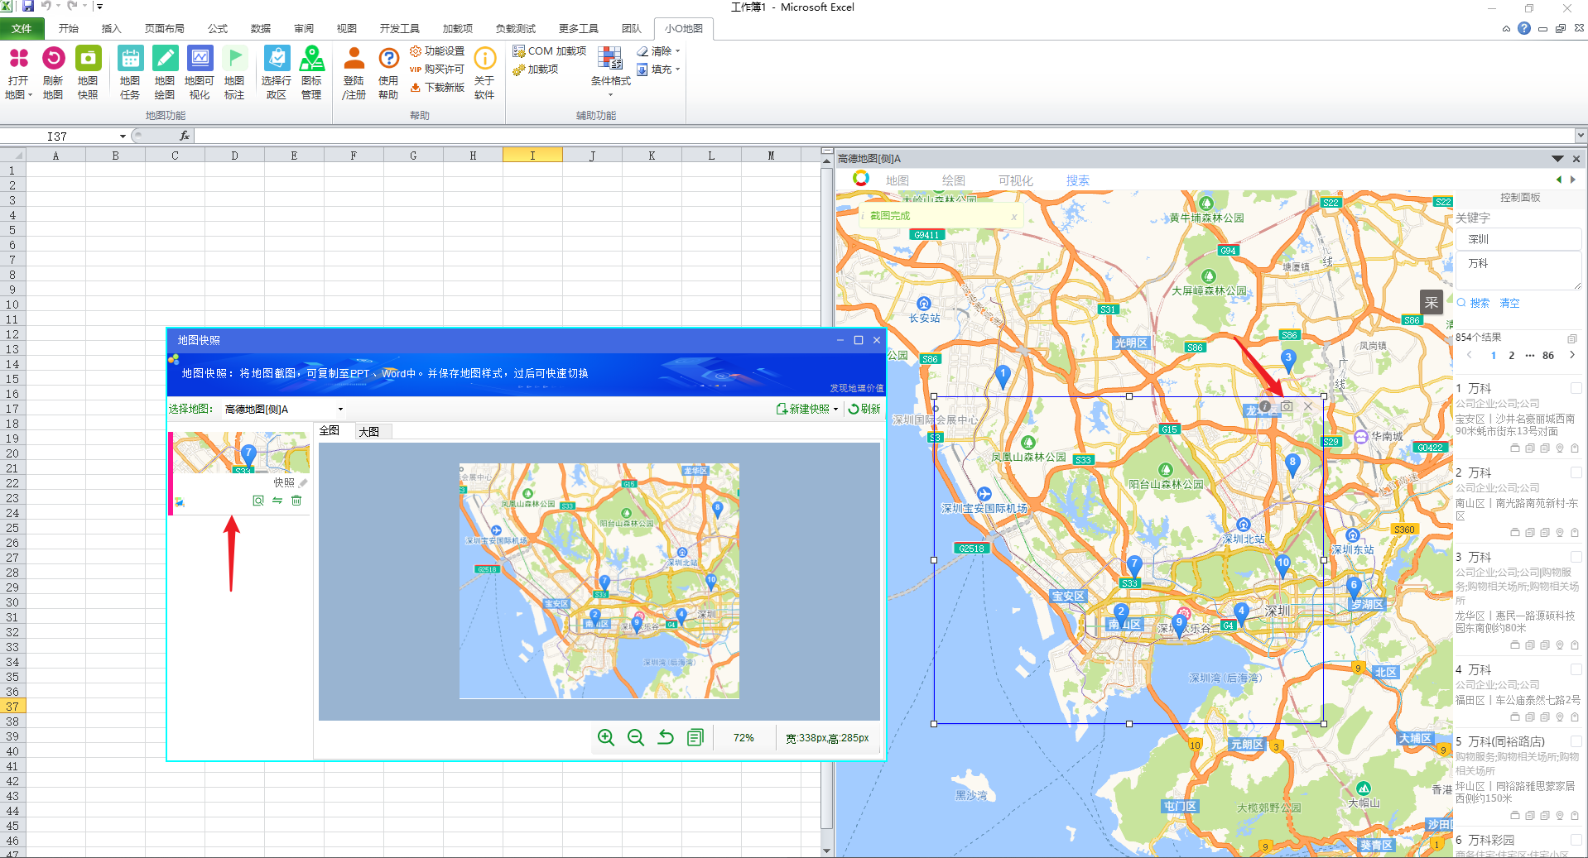Click the 搜索 link in control panel
The image size is (1588, 858).
[1479, 303]
